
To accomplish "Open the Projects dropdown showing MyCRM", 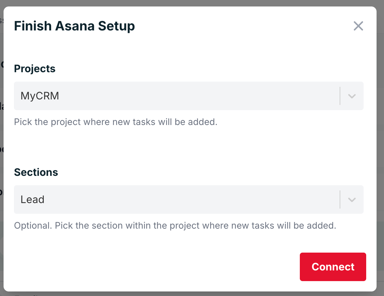I will tap(189, 96).
